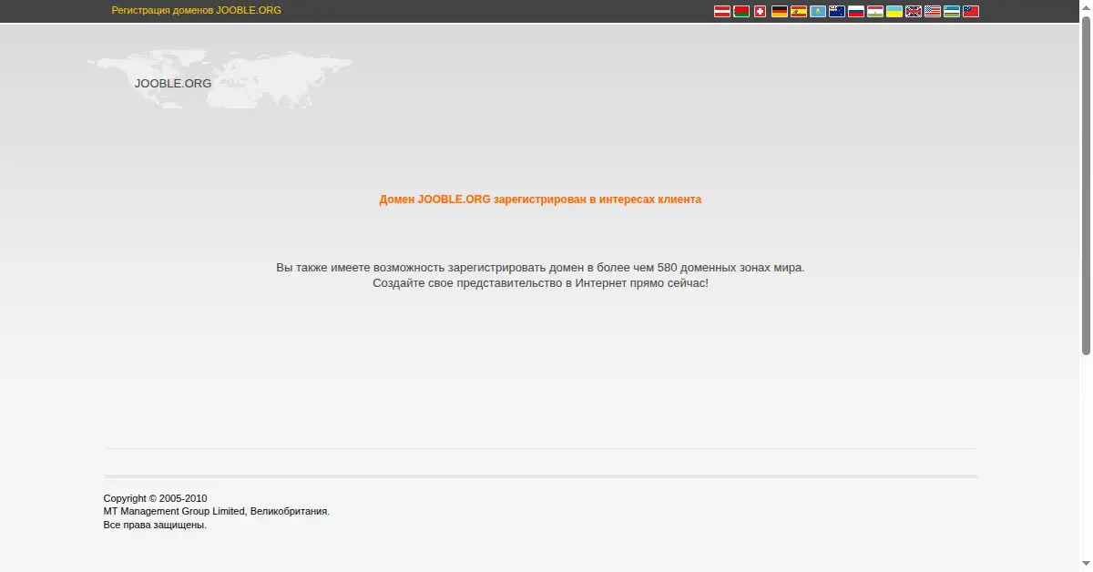Open the 'Регистрация доменов JOOBLE.ORG' link
The height and width of the screenshot is (572, 1093).
pos(197,10)
